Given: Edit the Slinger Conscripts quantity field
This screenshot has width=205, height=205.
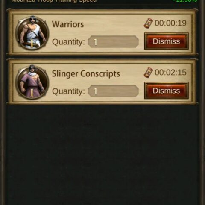Looking at the screenshot, I should tap(113, 91).
